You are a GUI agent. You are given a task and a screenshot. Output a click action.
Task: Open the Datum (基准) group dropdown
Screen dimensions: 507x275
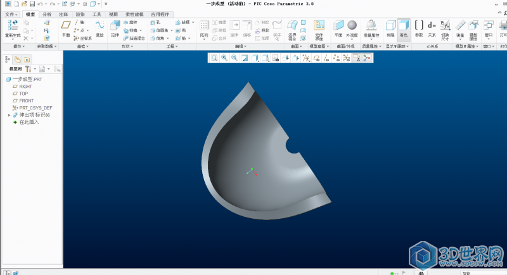82,46
